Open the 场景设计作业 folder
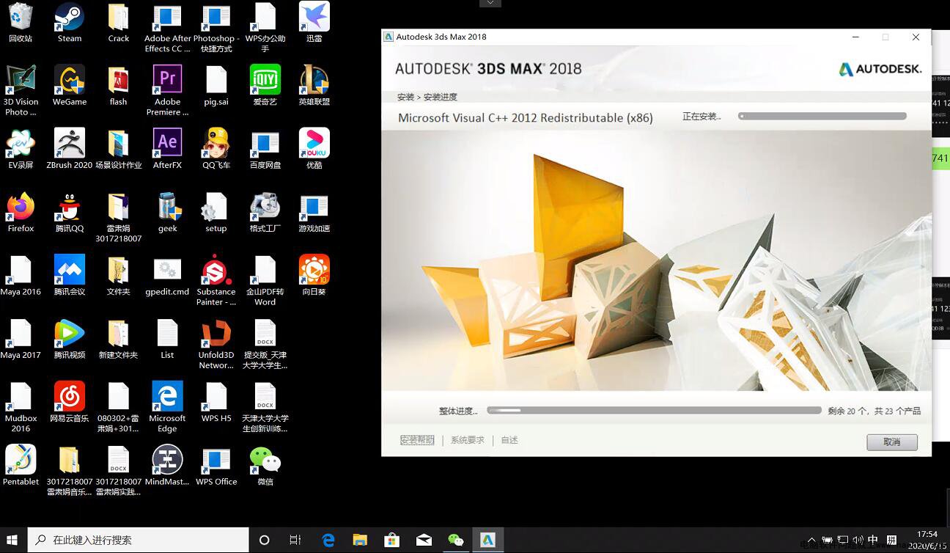 pyautogui.click(x=118, y=150)
